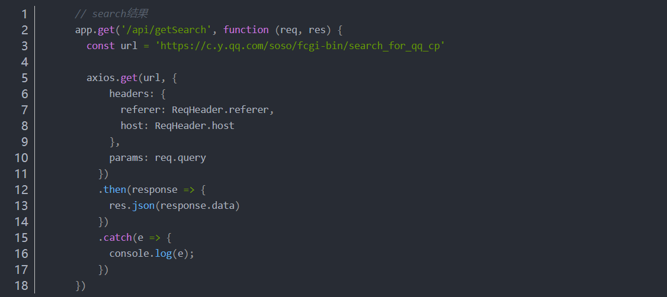Click the function keyword on line 2
Viewport: 667px width, 297px height.
246,30
